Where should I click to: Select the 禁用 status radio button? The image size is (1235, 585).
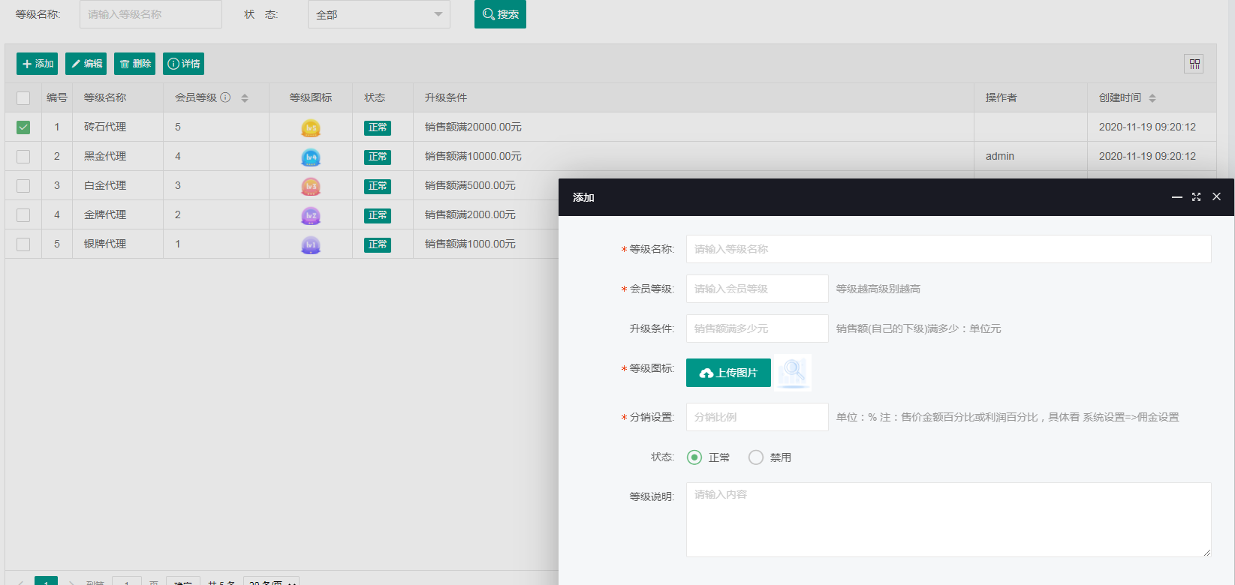pyautogui.click(x=756, y=457)
